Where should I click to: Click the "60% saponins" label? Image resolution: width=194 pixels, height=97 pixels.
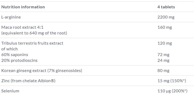[15, 55]
